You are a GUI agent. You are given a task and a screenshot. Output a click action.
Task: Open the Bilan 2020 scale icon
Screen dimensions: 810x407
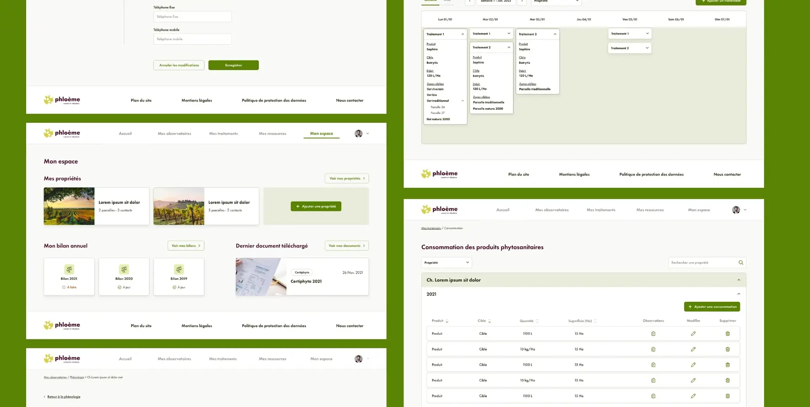[124, 269]
